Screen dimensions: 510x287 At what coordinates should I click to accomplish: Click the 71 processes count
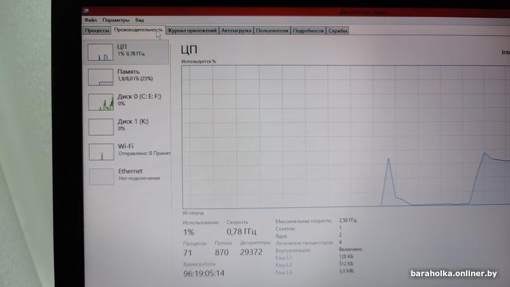pyautogui.click(x=187, y=253)
